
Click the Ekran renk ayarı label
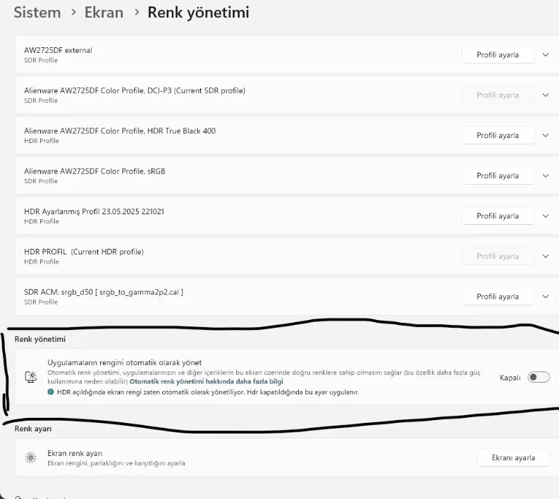[x=75, y=453]
